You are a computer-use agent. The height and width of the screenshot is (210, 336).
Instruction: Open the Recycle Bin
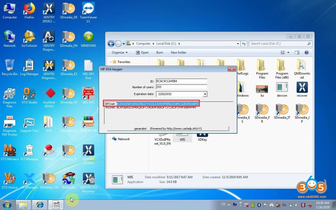click(10, 68)
